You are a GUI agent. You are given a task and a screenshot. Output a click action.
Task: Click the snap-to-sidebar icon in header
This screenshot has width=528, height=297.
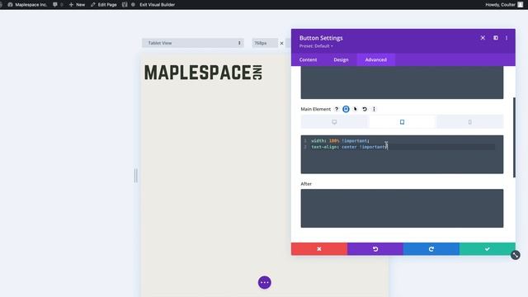pyautogui.click(x=496, y=38)
